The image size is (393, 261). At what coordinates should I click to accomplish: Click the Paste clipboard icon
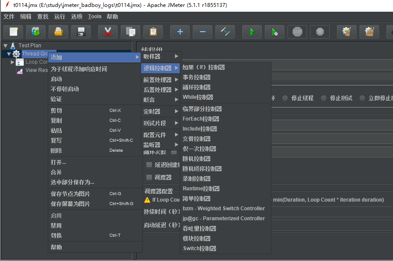[153, 32]
